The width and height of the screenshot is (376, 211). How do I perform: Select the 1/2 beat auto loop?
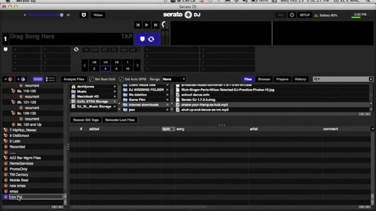coord(116,62)
